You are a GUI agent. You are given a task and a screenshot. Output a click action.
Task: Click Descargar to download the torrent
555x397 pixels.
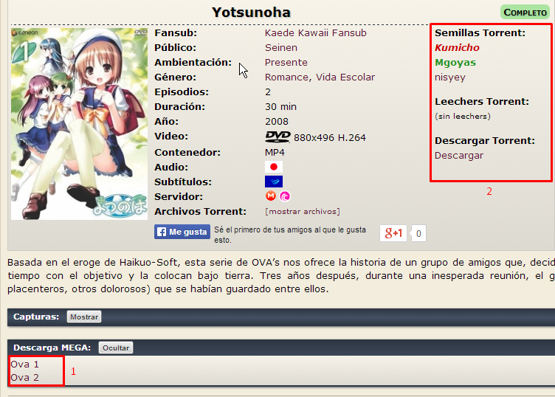tap(459, 156)
